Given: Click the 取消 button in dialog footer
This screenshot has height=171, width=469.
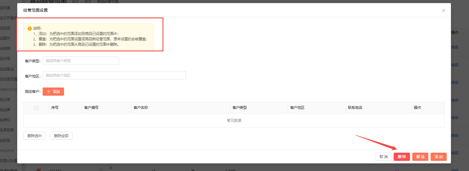Looking at the screenshot, I should click(x=383, y=157).
